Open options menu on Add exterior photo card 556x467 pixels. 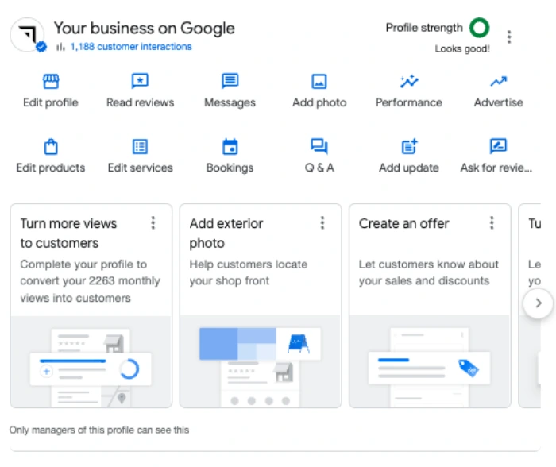pos(322,223)
